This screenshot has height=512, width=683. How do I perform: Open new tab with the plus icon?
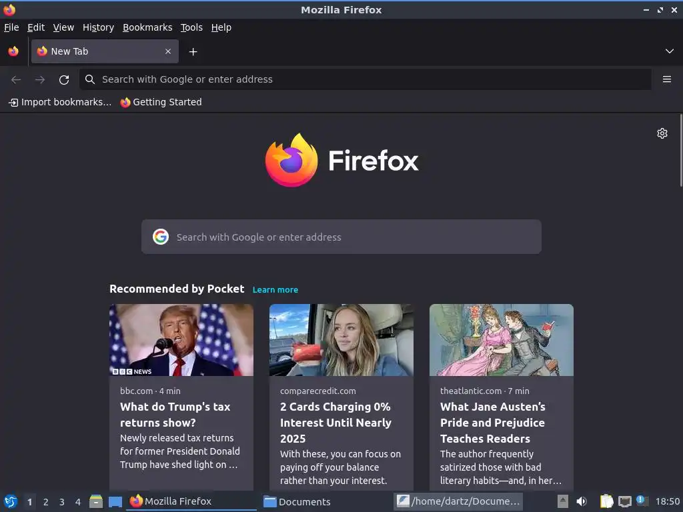tap(193, 52)
